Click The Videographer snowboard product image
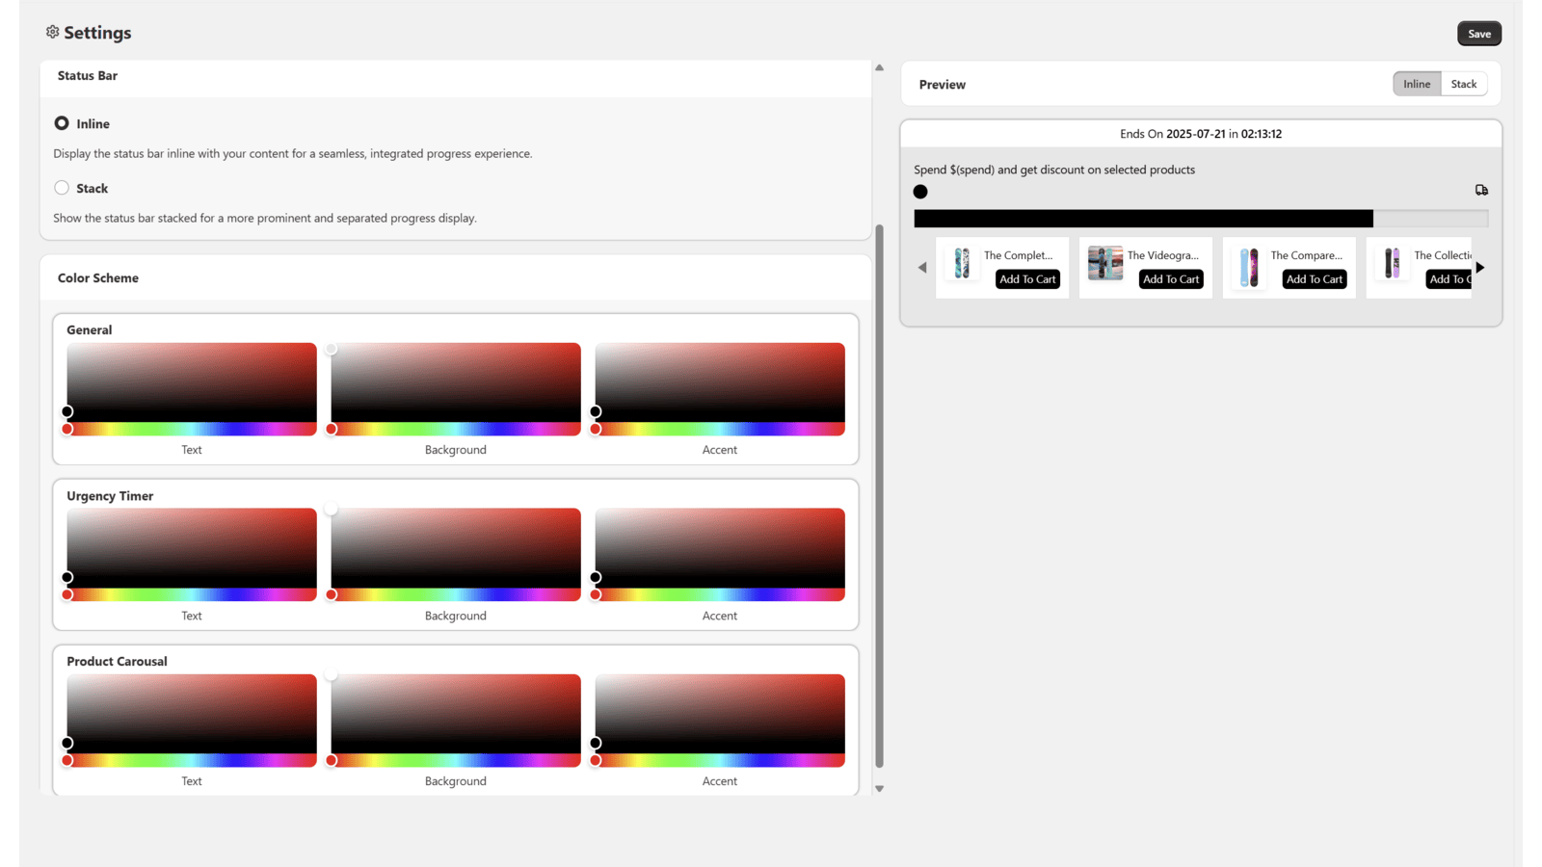This screenshot has width=1542, height=867. pyautogui.click(x=1104, y=263)
